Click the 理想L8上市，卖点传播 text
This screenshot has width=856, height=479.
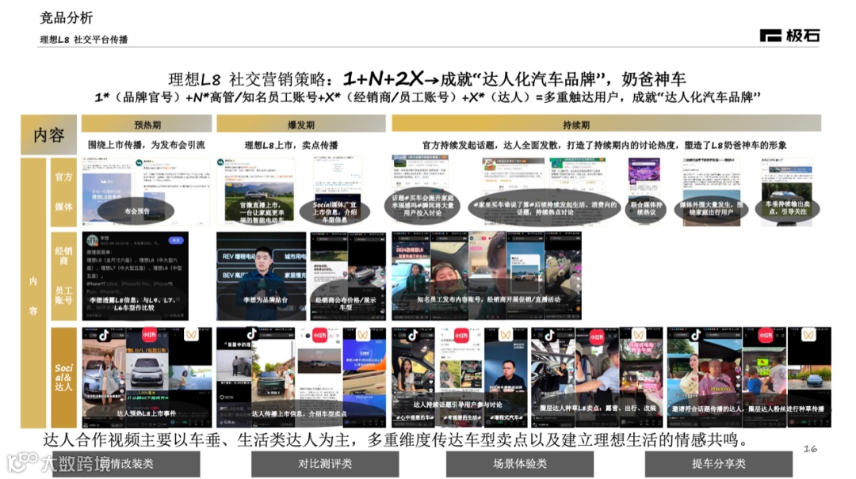[x=291, y=145]
